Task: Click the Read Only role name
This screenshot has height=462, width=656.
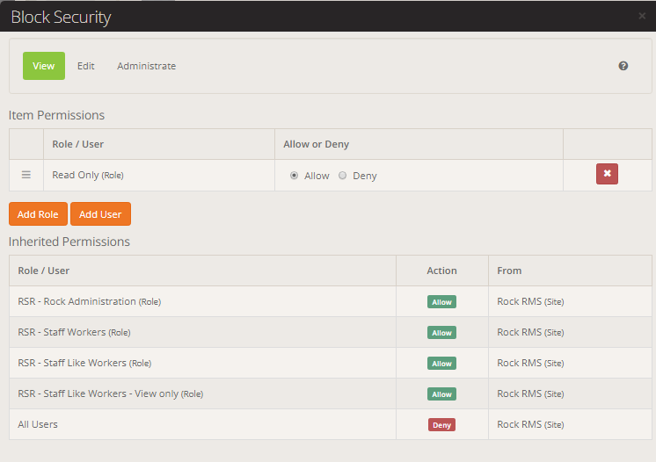Action: pyautogui.click(x=76, y=176)
